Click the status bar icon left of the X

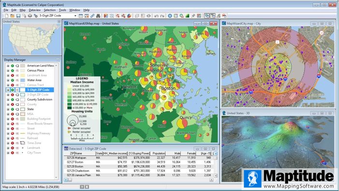(82, 187)
